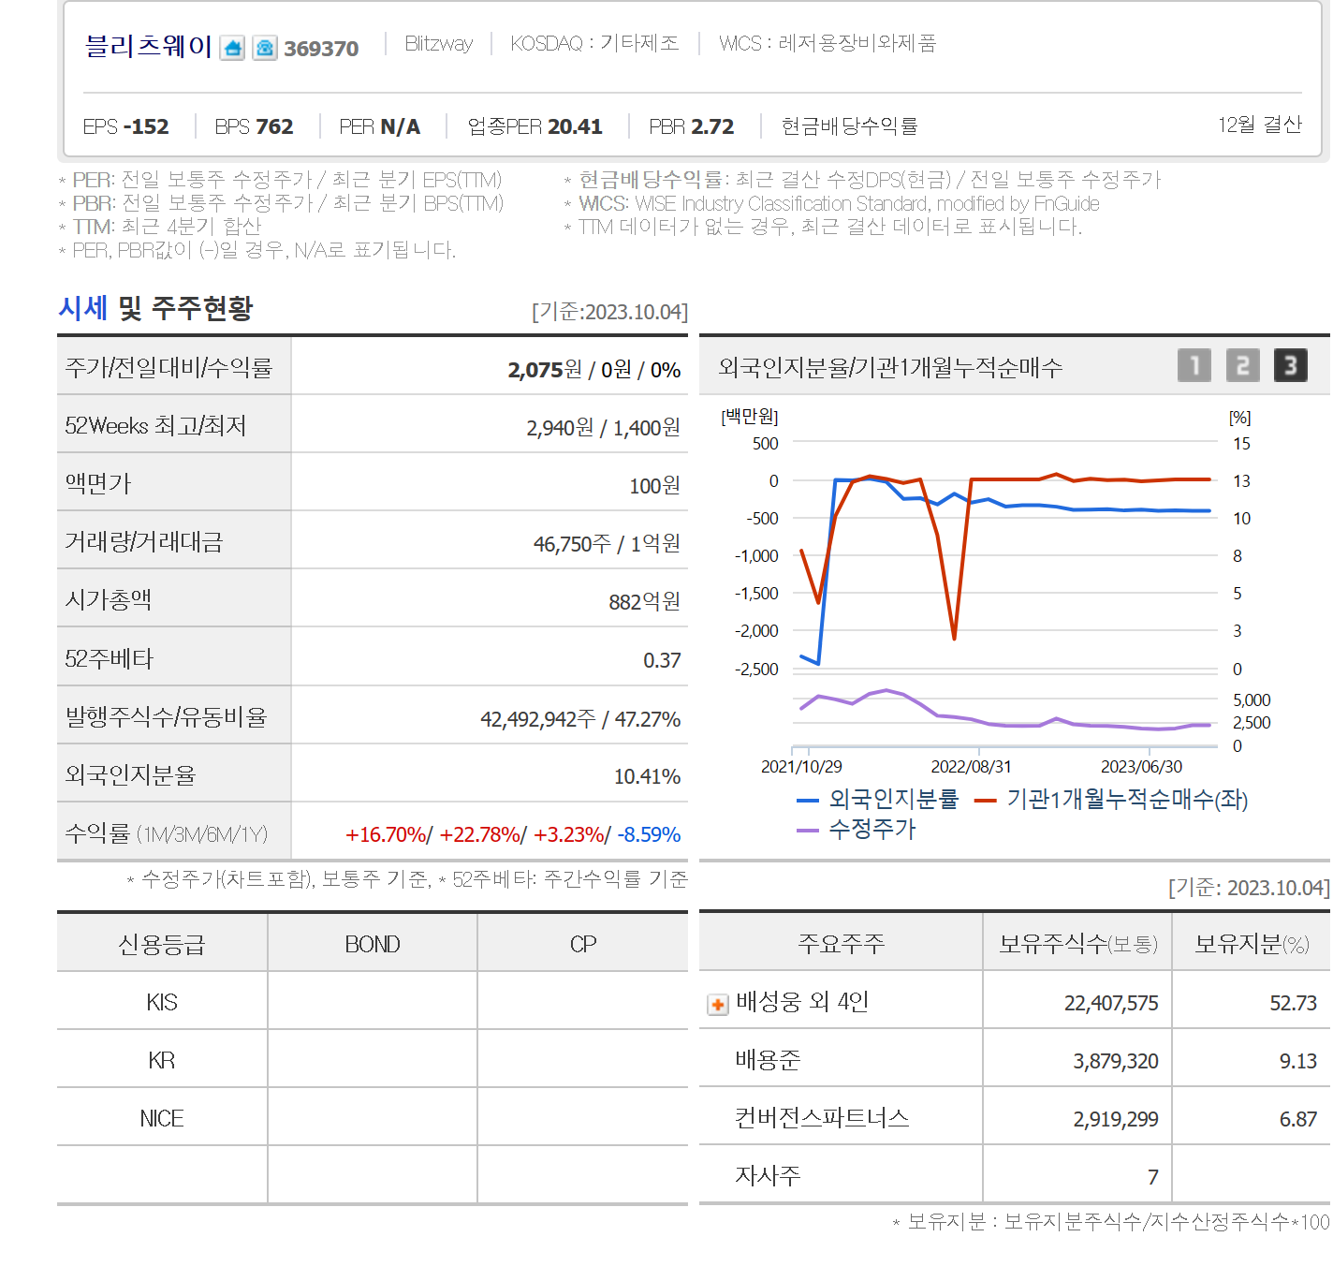1333x1281 pixels.
Task: Click the 52주베타 value 0.37
Action: coord(662,660)
